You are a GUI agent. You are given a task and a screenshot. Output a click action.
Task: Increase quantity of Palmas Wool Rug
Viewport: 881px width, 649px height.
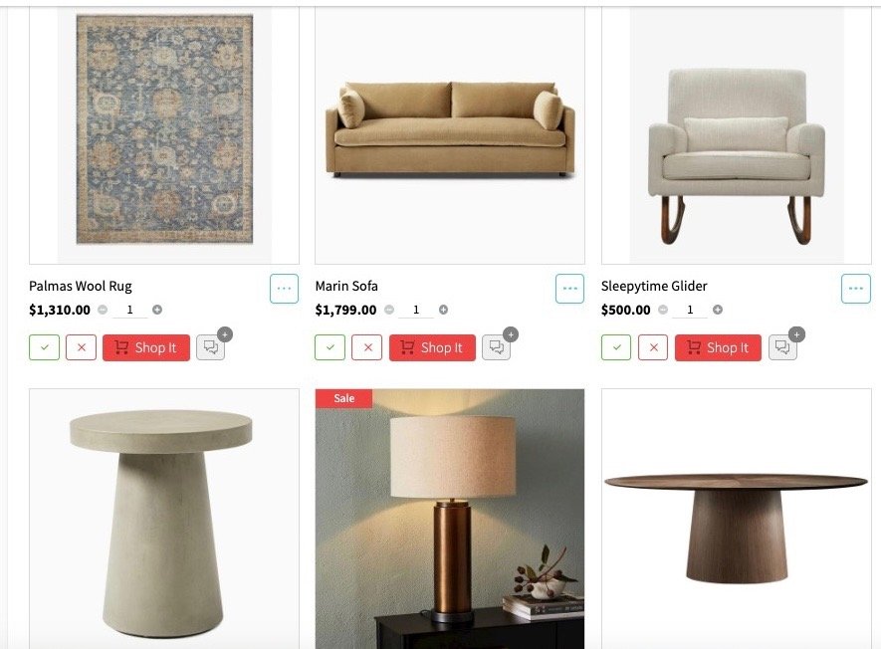(x=157, y=310)
